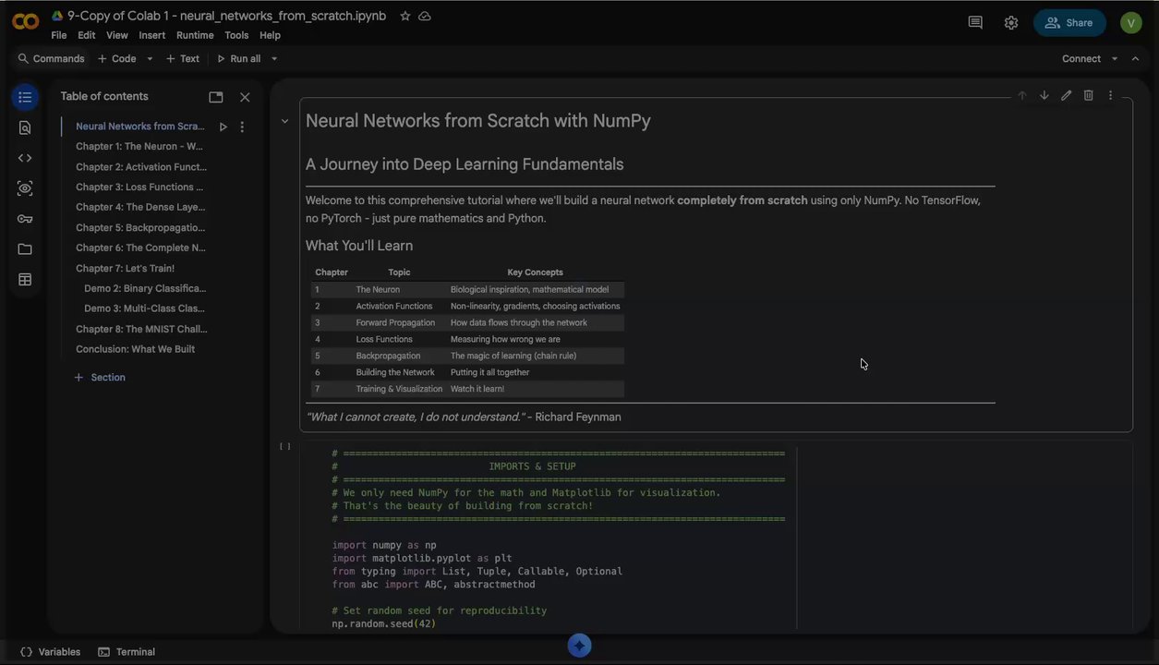Screen dimensions: 1159x665
Task: Edit the text cell with pencil icon
Action: (x=1066, y=95)
